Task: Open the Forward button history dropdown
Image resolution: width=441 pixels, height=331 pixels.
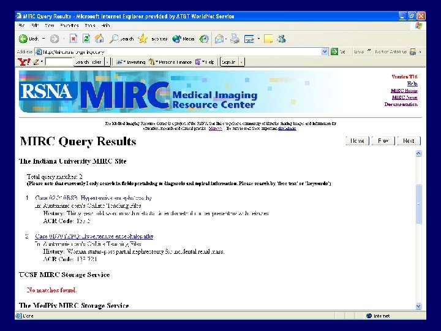Action: (64, 39)
